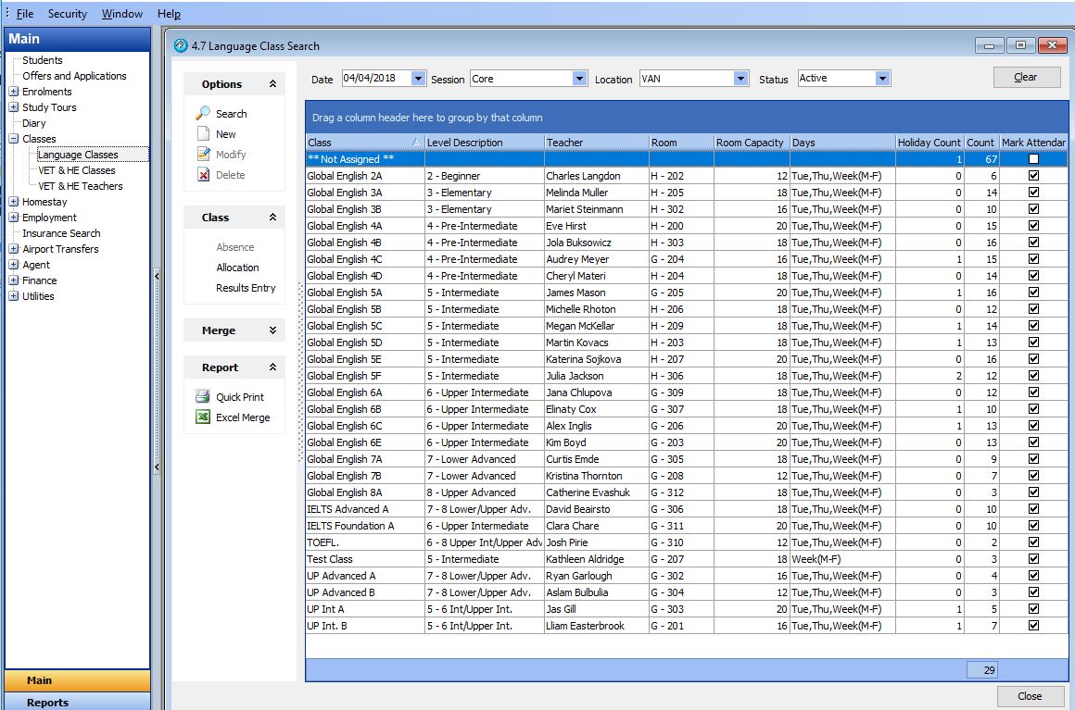The image size is (1075, 710).
Task: Click the Language Class Search window icon
Action: 181,45
